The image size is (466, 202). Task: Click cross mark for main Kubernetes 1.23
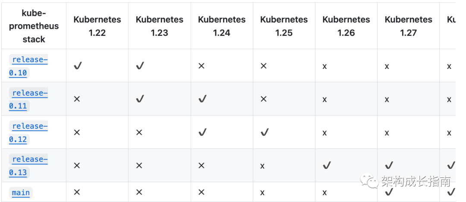point(139,193)
